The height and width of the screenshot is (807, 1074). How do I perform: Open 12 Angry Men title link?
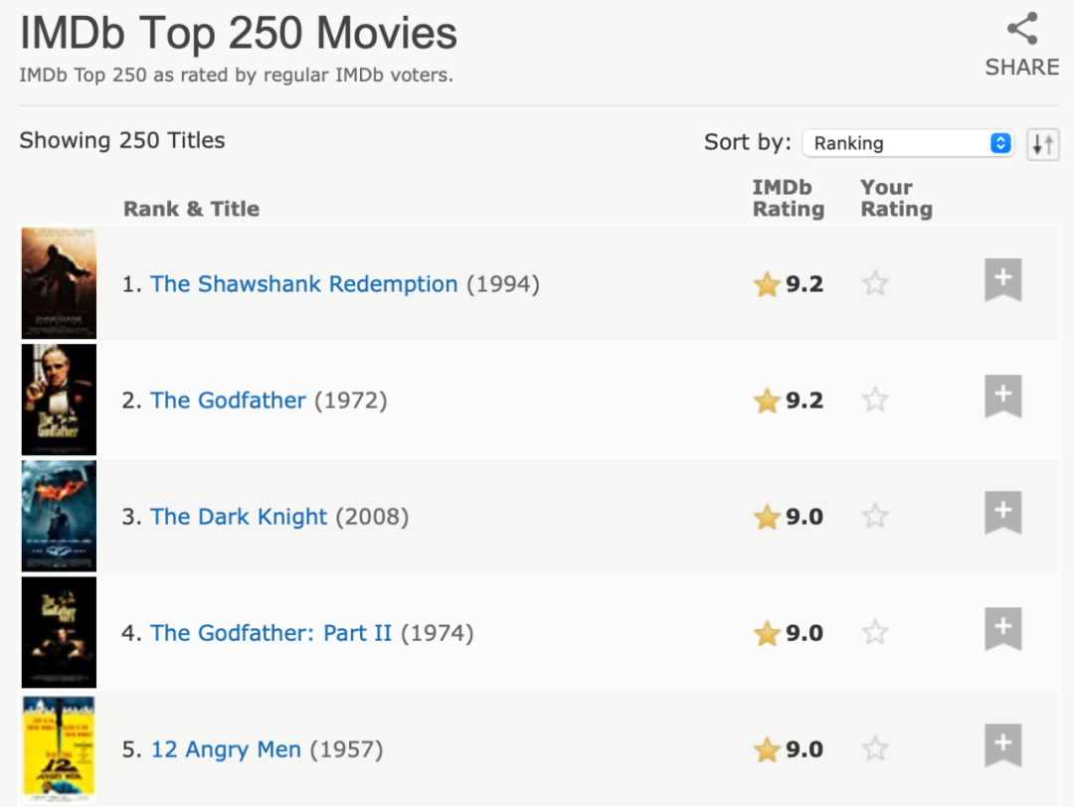click(226, 749)
